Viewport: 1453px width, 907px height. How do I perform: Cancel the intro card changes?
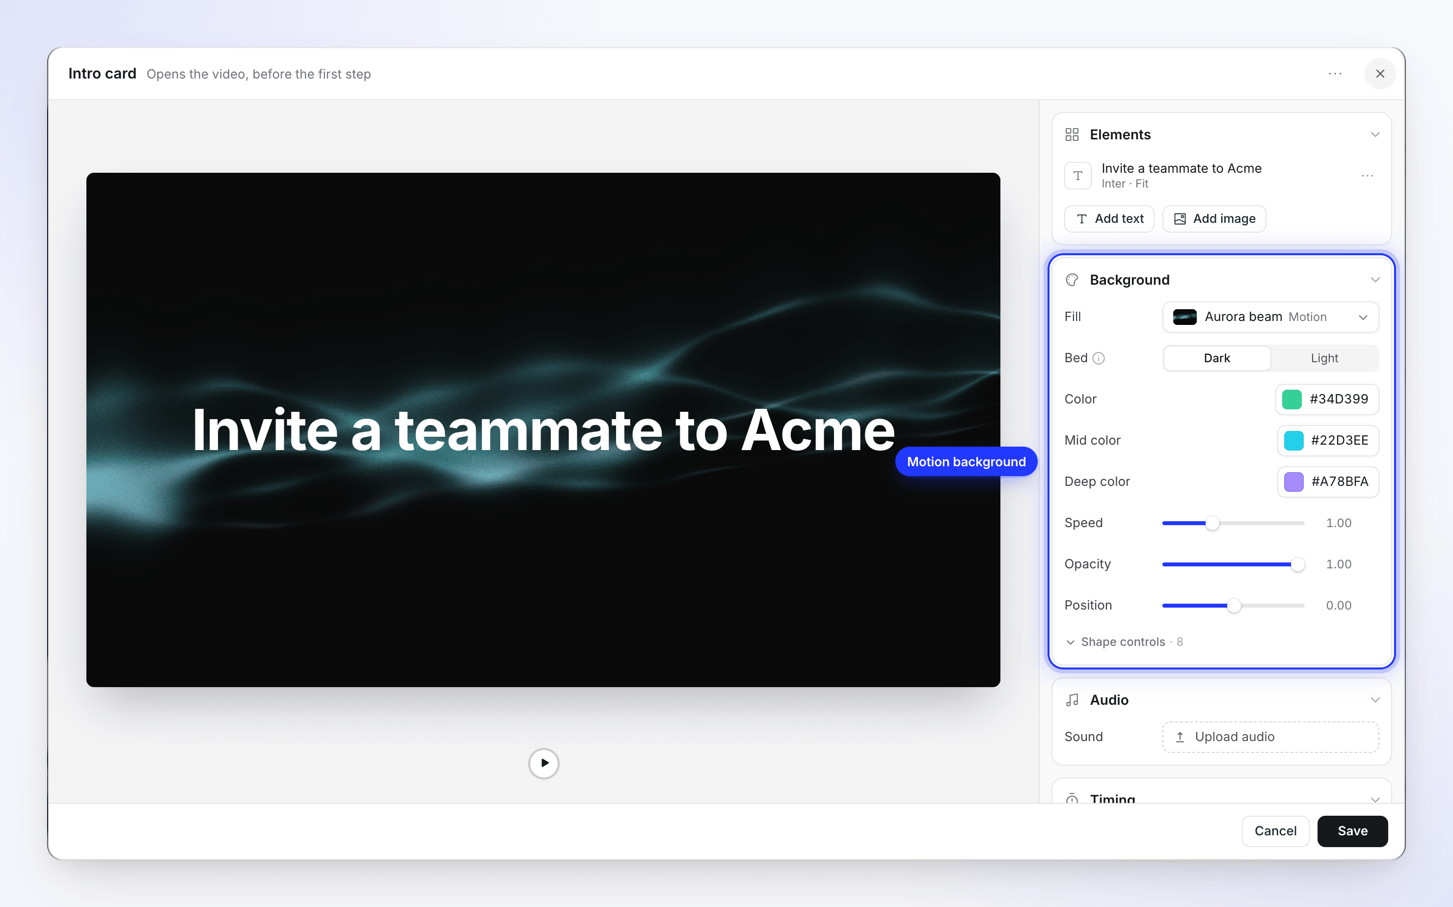[x=1275, y=831]
